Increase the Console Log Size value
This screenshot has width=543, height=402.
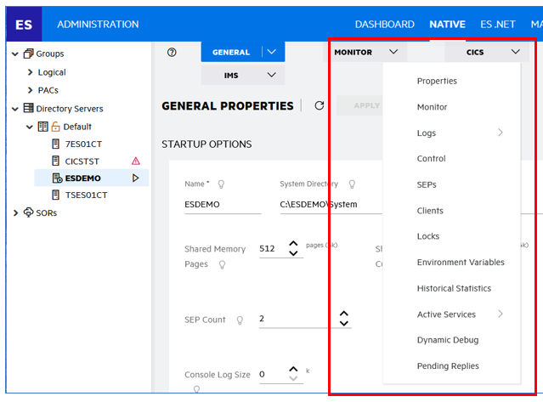pos(293,369)
